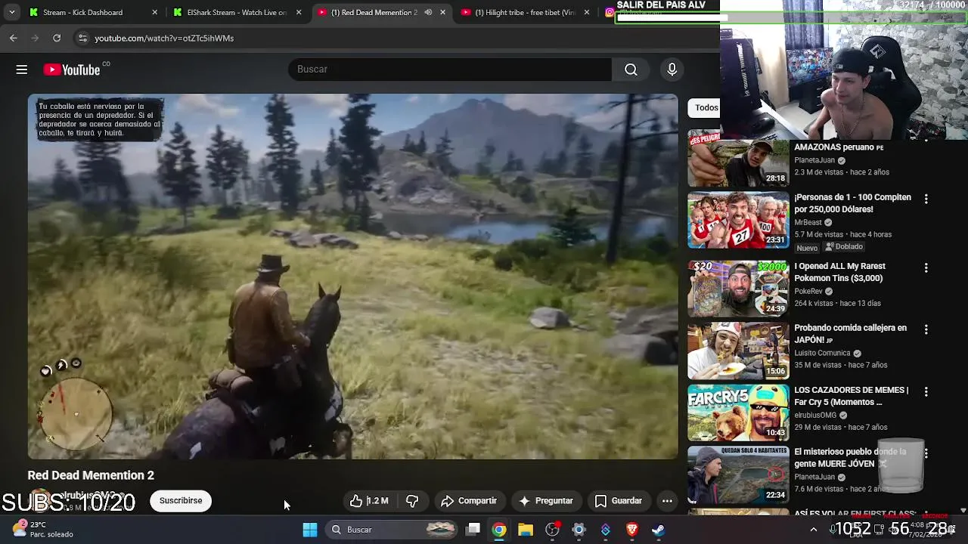The height and width of the screenshot is (544, 968).
Task: Open the Settings gear app on taskbar
Action: (x=579, y=530)
